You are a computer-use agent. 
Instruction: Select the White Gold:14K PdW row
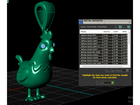(104, 63)
